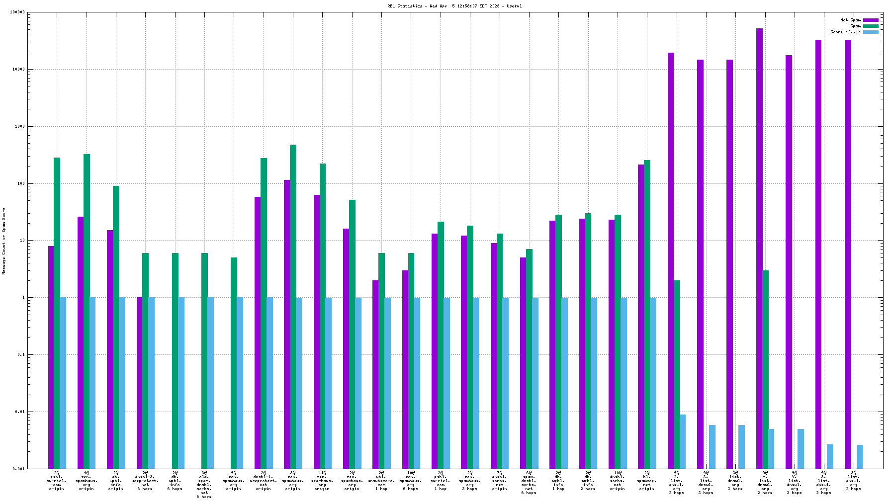Select the ubl.unsubscore.com 1 hop label
This screenshot has height=501, width=891.
pos(381,481)
